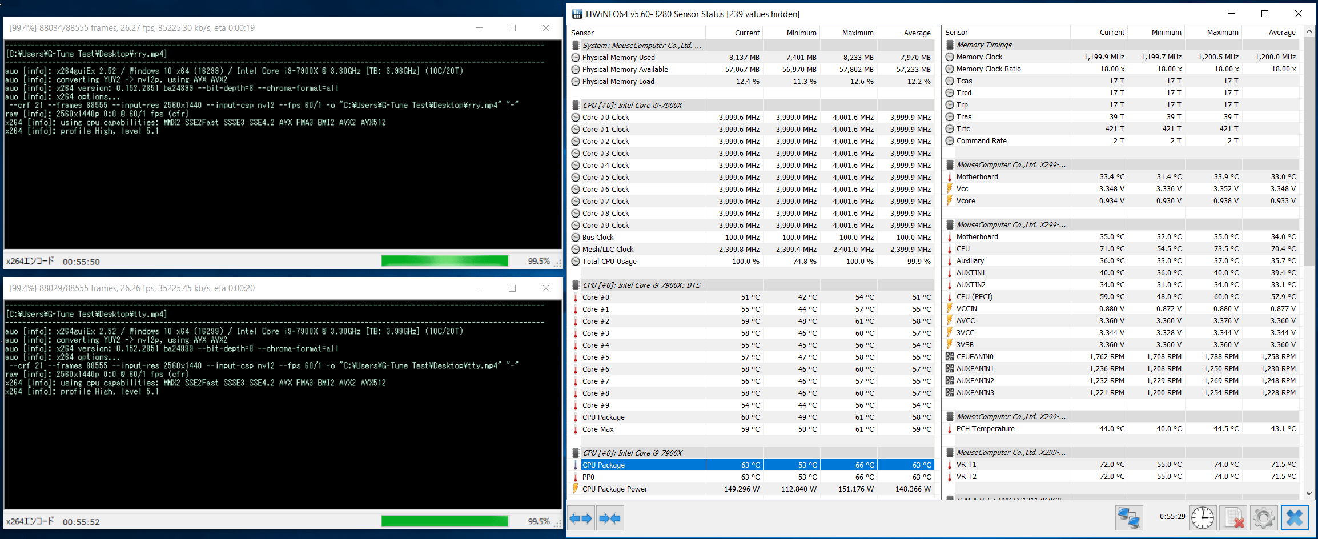Select the PP0 temperature row
This screenshot has height=539, width=1318.
pyautogui.click(x=752, y=477)
